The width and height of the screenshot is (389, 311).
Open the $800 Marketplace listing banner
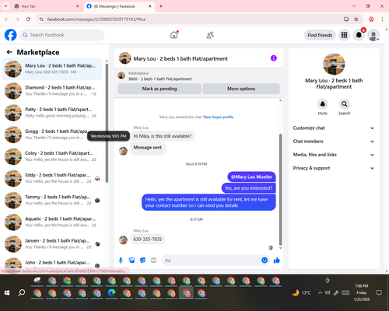pos(198,76)
